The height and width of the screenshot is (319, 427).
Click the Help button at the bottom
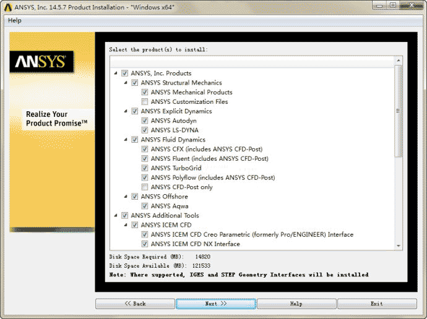296,304
